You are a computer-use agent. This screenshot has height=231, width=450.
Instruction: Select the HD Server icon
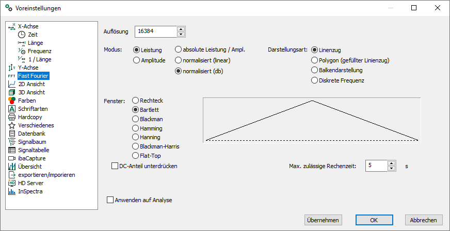click(12, 183)
